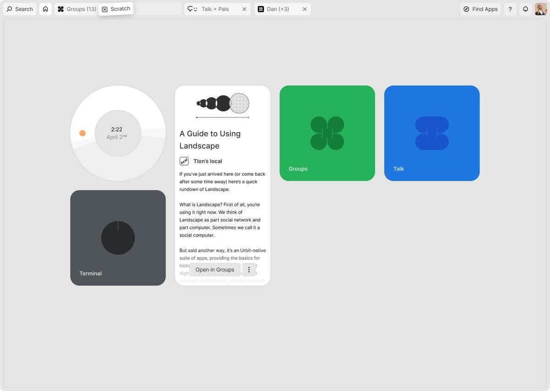This screenshot has width=550, height=391.
Task: Click the user avatar picture
Action: click(x=540, y=9)
